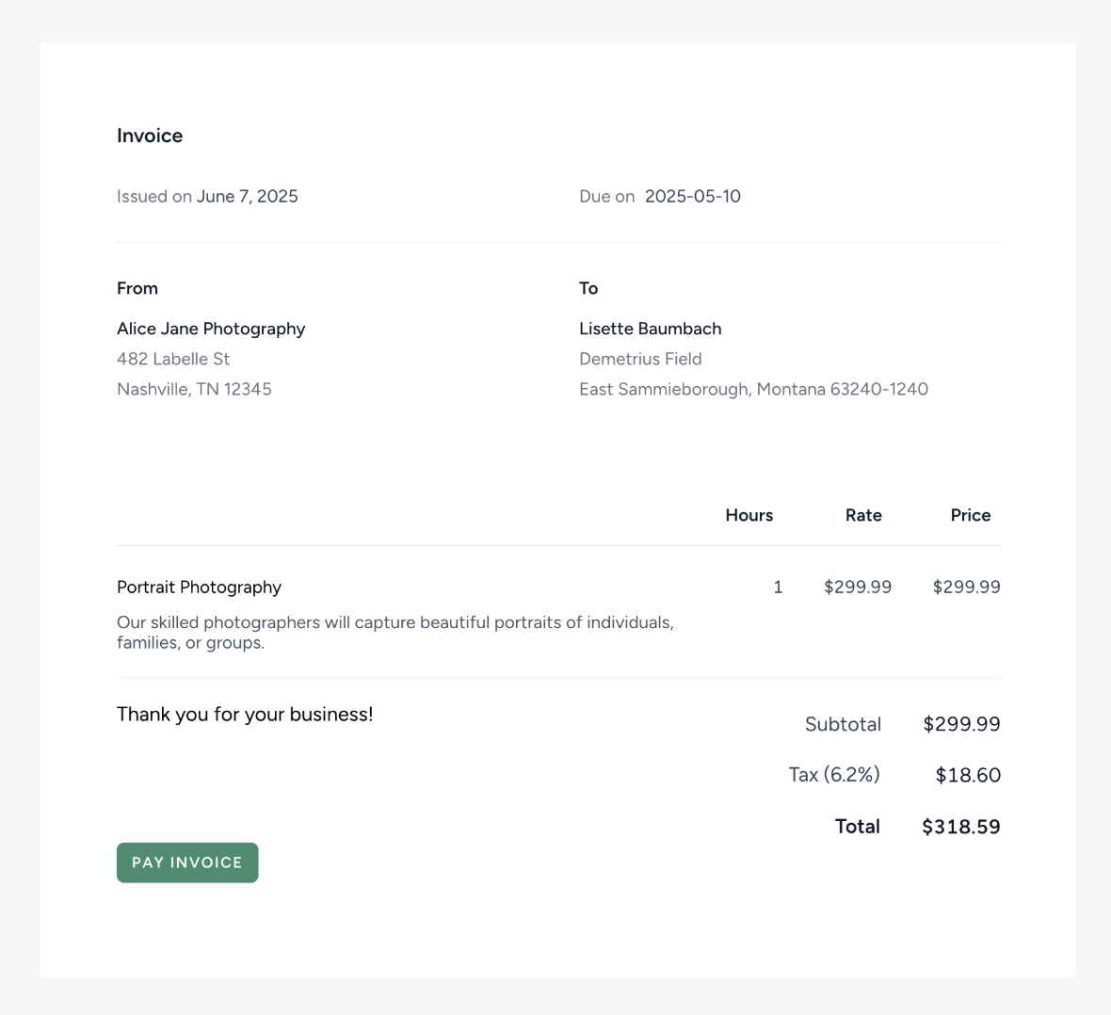Click the Invoice heading

(x=150, y=136)
